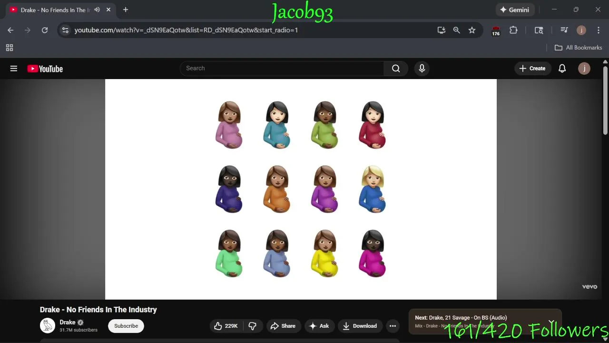The image size is (609, 343).
Task: Go back to previous page
Action: (10, 30)
